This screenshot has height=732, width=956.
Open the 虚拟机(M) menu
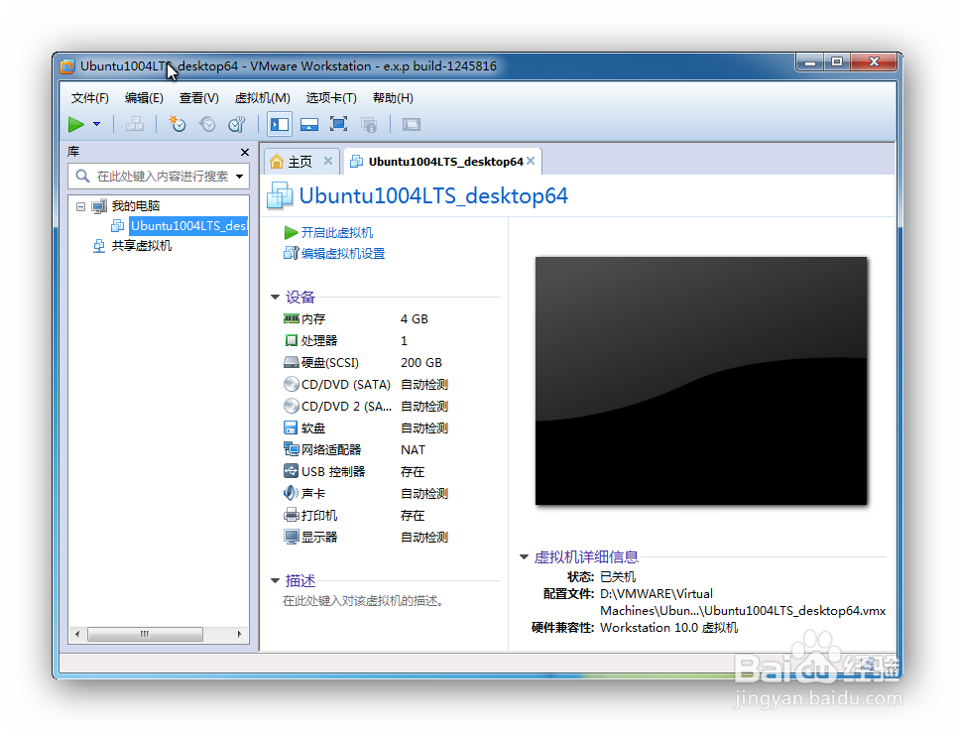pyautogui.click(x=262, y=98)
